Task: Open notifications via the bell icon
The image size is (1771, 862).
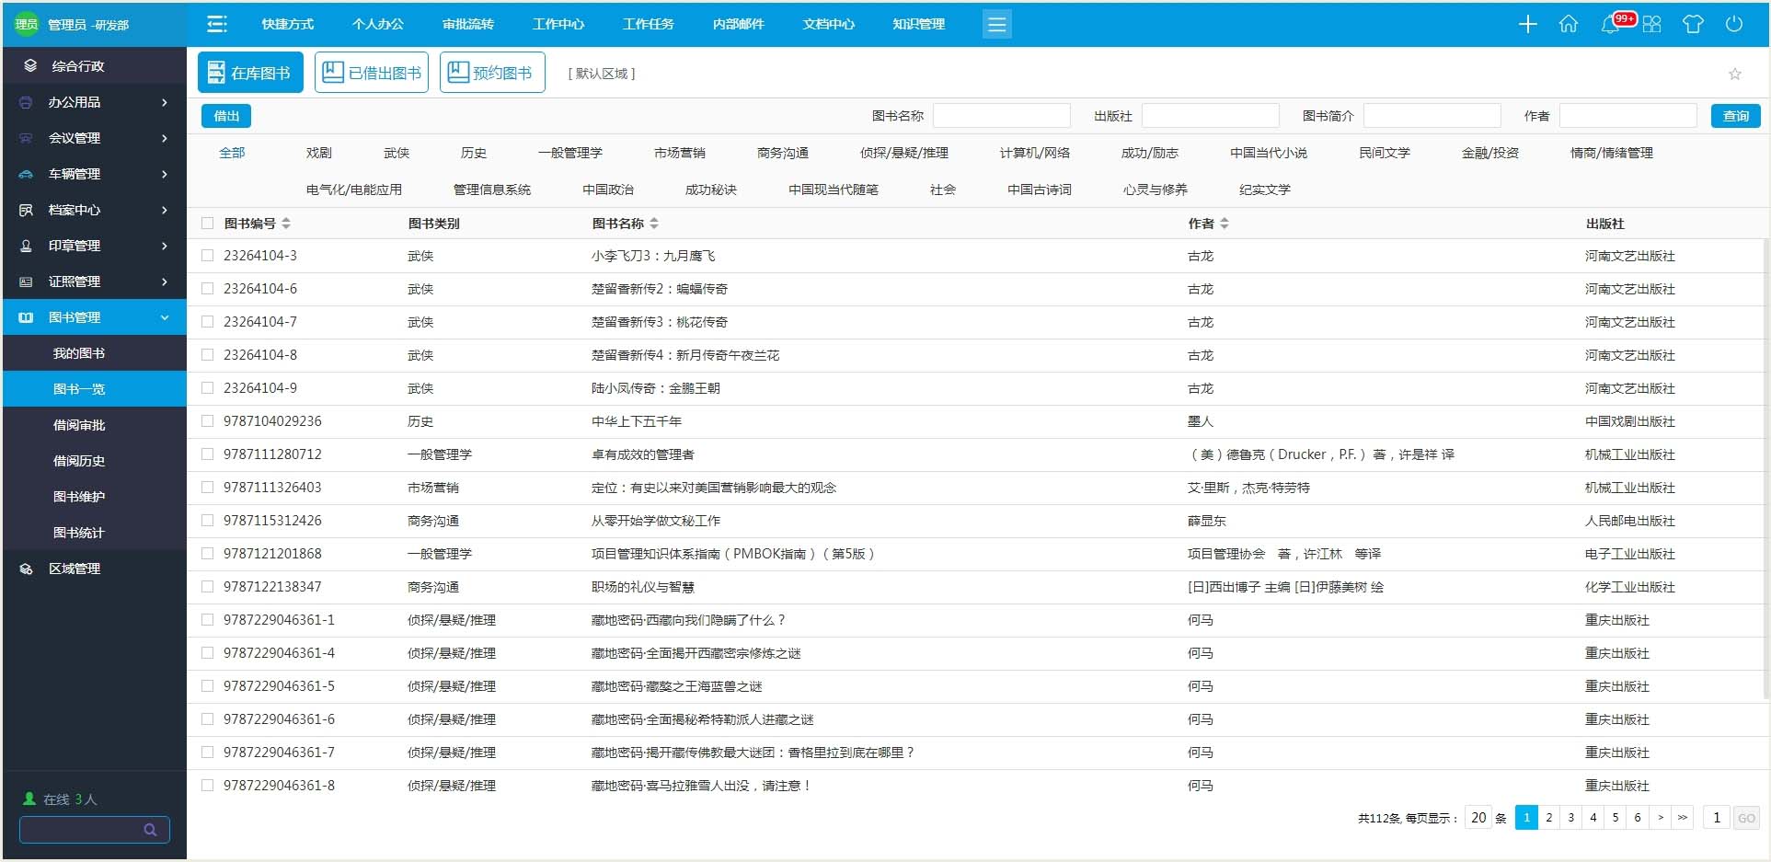Action: [1610, 24]
